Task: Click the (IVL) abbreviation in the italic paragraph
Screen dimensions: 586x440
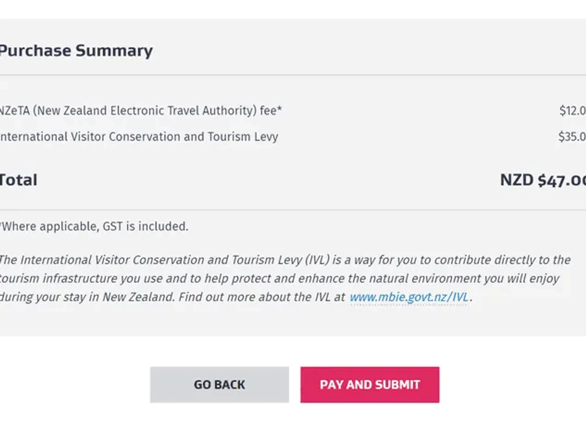Action: coord(317,260)
